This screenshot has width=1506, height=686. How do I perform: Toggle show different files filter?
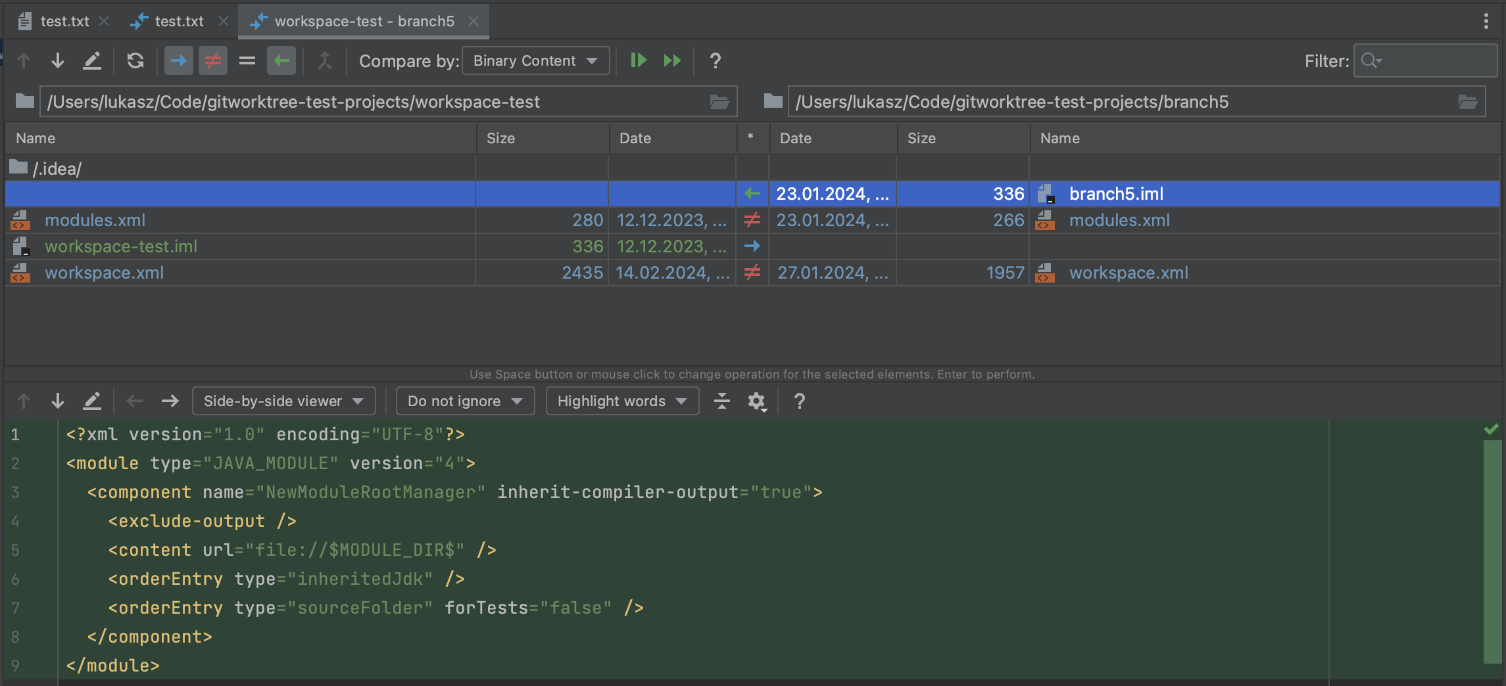point(212,61)
